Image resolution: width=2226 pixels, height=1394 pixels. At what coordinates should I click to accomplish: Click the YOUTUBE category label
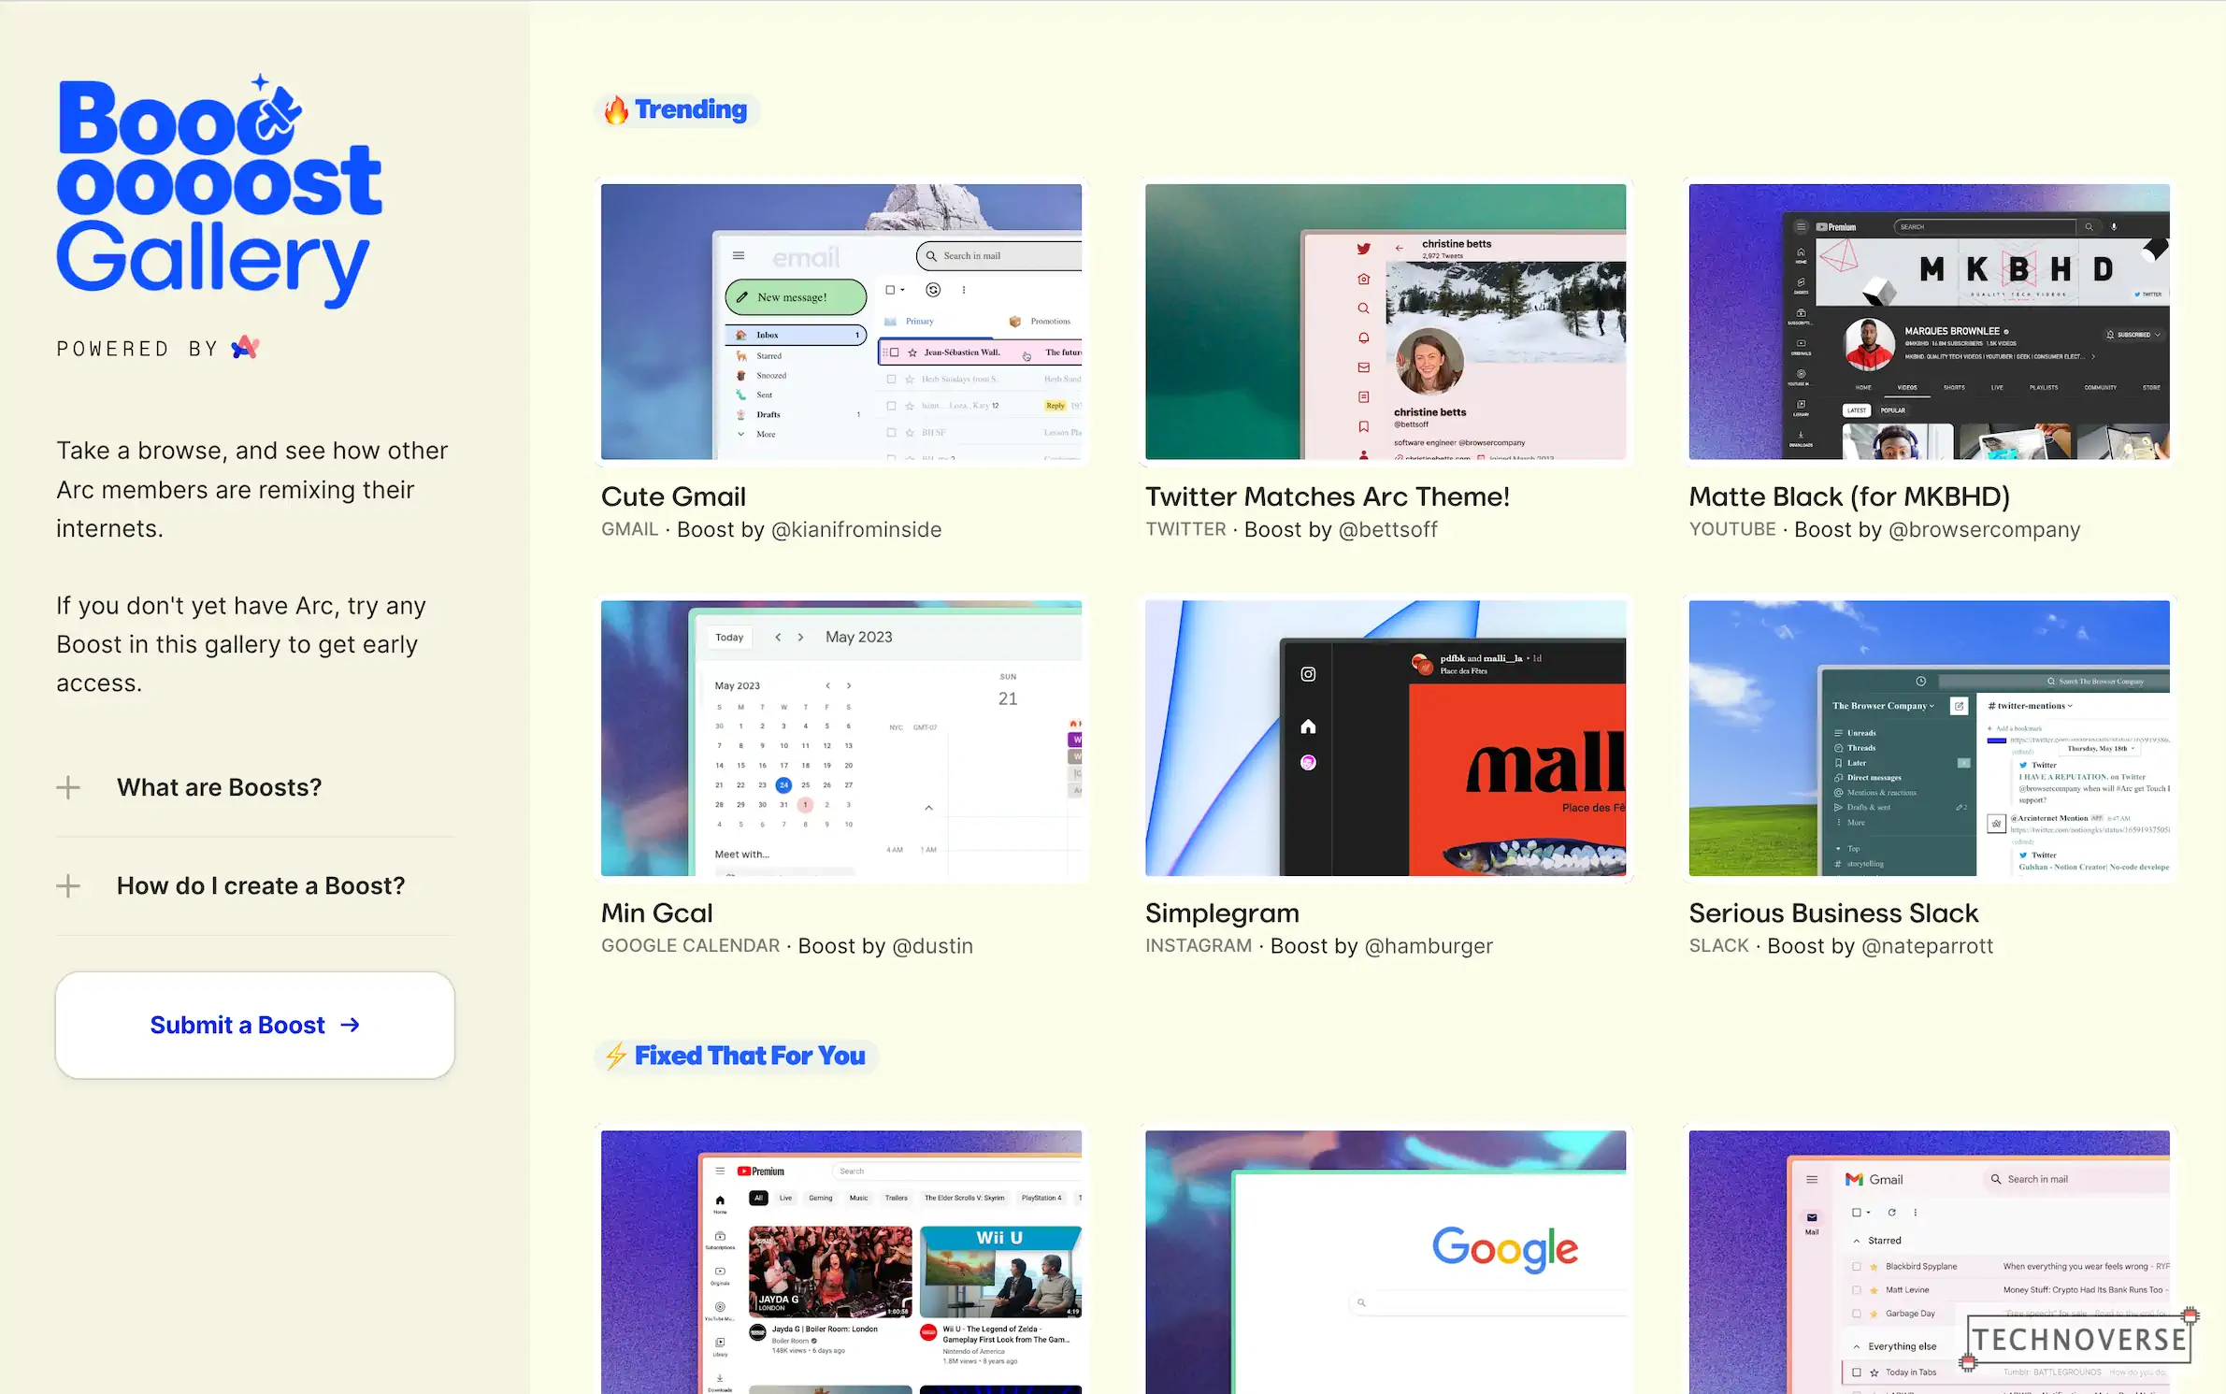click(x=1732, y=529)
